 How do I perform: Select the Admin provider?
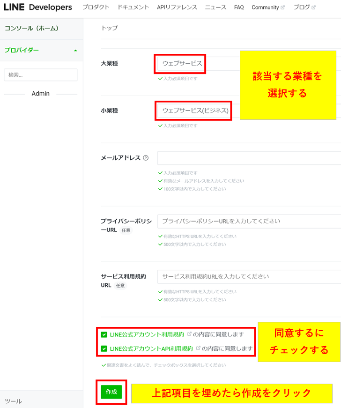pyautogui.click(x=41, y=93)
